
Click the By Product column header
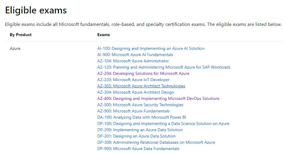click(21, 35)
